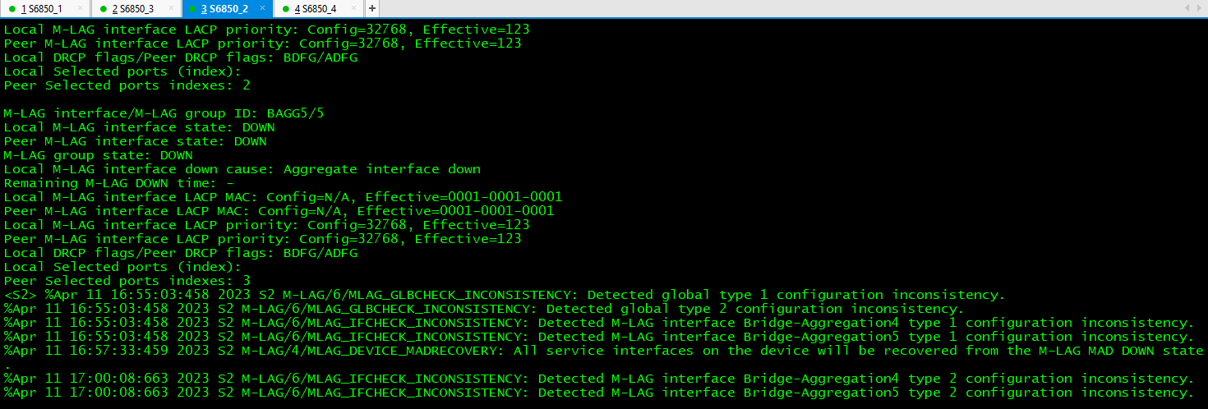Click the green connection dot on S6850_3

point(104,9)
